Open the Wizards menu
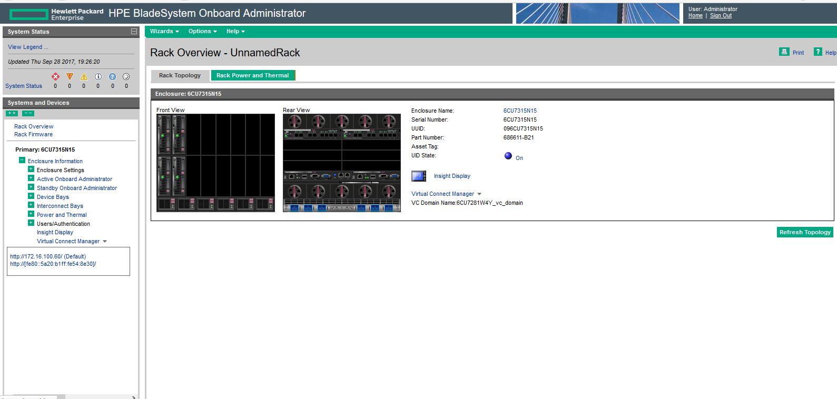This screenshot has height=399, width=837. 164,32
